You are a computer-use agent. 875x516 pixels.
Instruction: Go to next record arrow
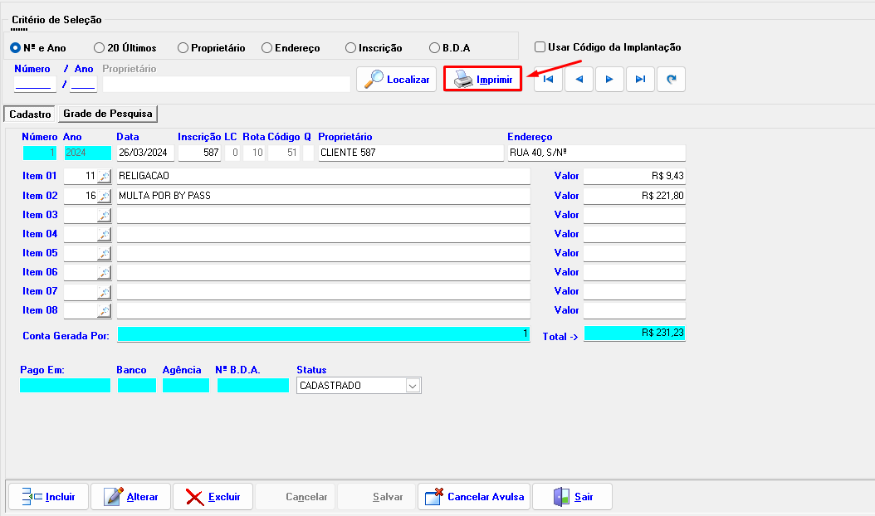point(609,80)
